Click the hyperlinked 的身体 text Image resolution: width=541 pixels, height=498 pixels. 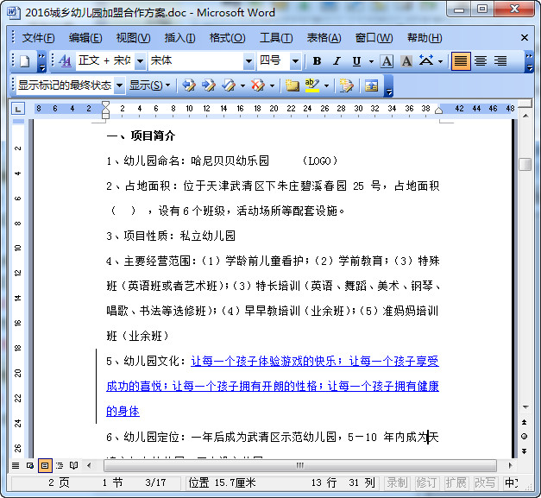[123, 412]
